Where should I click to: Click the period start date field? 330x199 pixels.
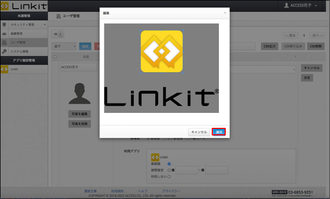[x=186, y=170]
